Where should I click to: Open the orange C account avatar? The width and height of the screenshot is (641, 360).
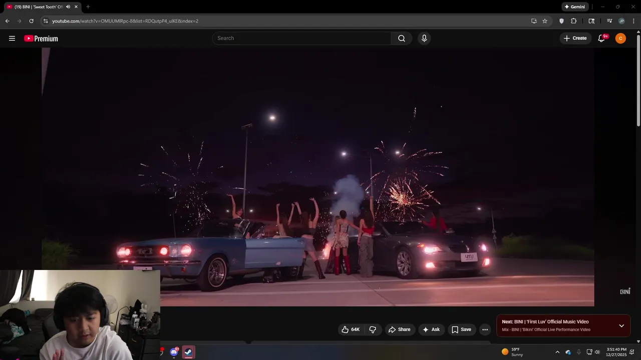click(x=620, y=38)
